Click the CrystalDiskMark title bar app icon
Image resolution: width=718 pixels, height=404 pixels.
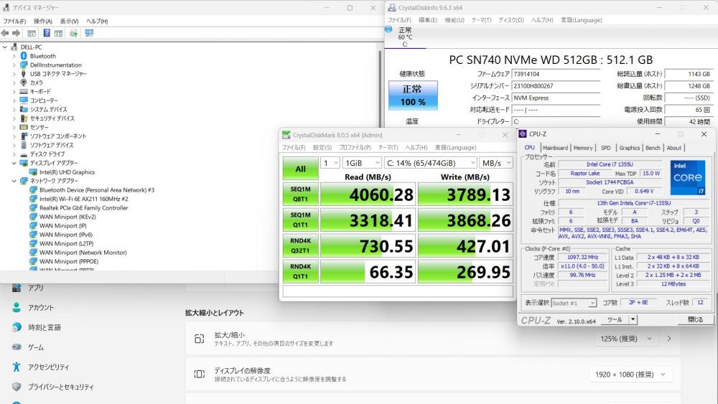coord(286,135)
